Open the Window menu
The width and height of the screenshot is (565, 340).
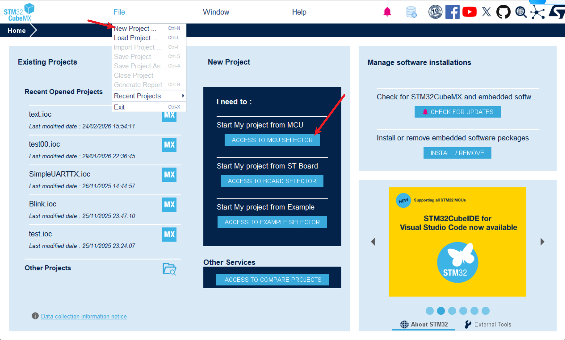coord(216,12)
